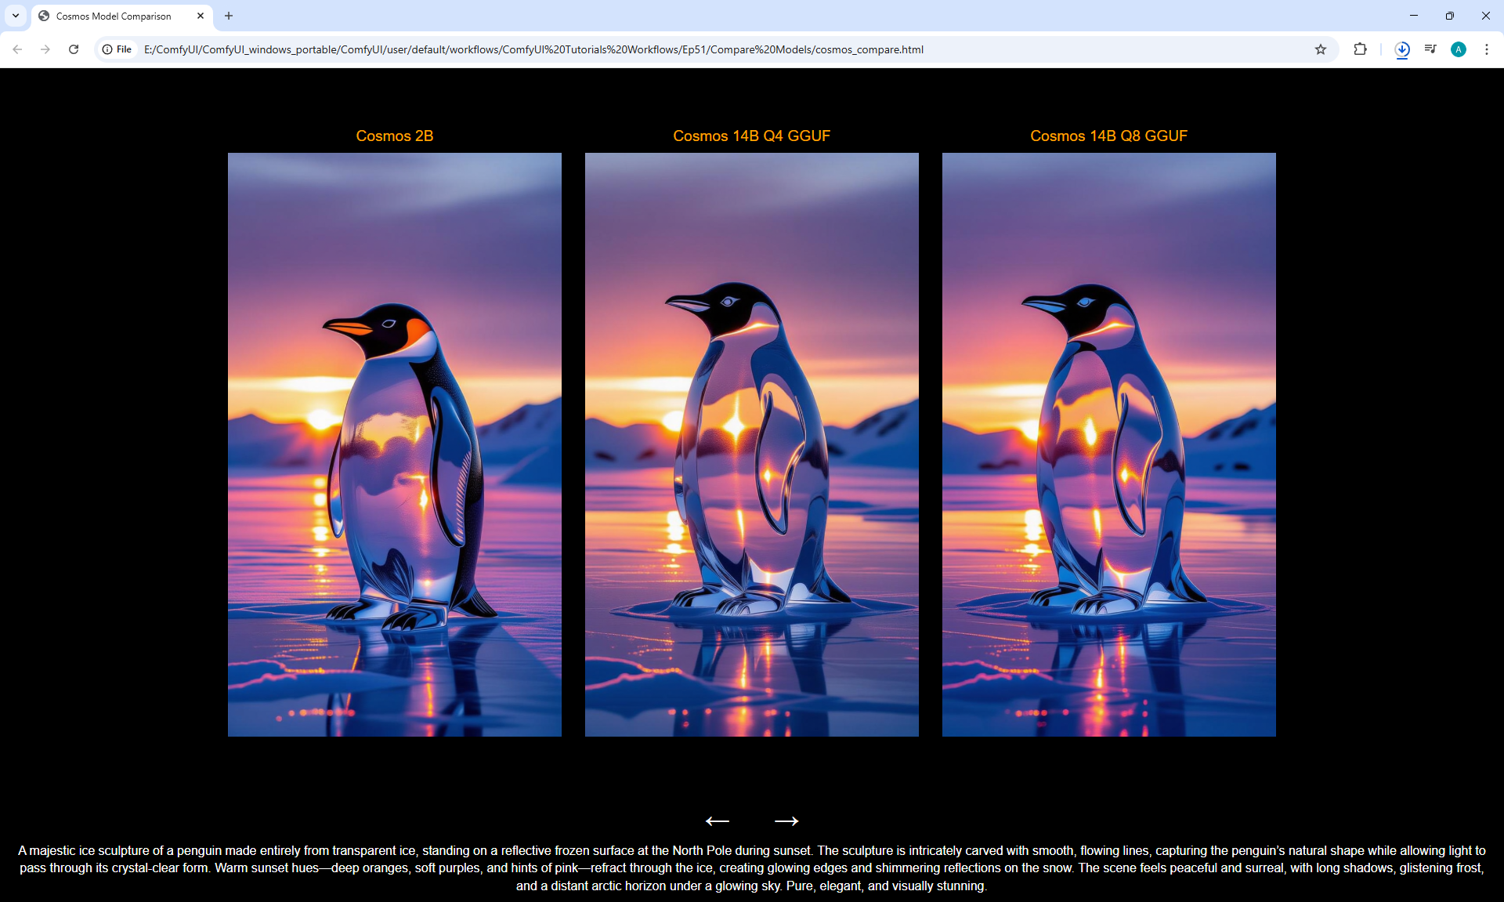
Task: Select the Cosmos Model Comparison tab
Action: tap(114, 16)
